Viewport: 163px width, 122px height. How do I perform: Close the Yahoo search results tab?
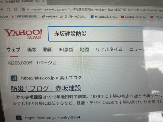point(43,1)
